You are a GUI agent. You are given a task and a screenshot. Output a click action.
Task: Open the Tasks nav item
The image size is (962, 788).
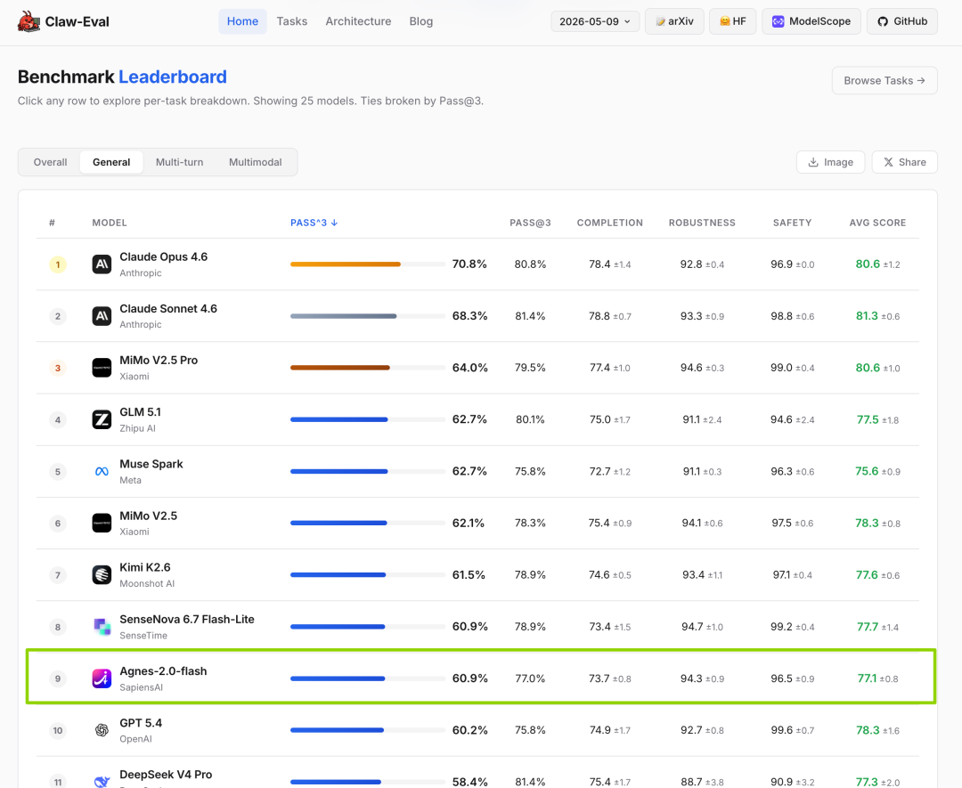point(292,21)
